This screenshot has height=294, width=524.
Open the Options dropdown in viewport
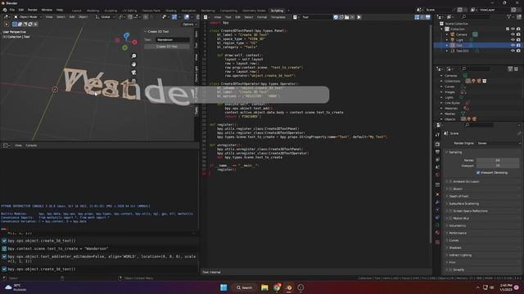pos(189,24)
